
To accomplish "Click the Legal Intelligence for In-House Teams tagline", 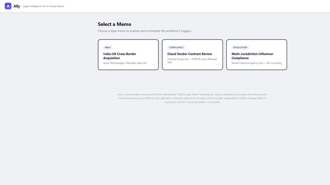I will [43, 6].
